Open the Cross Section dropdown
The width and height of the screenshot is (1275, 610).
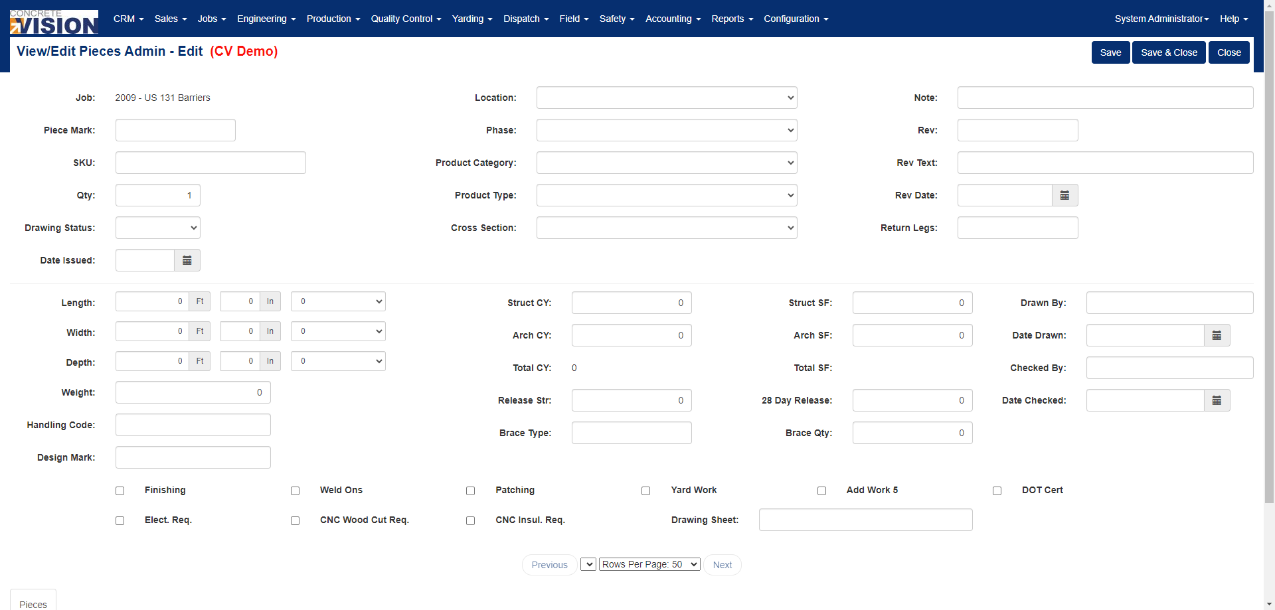pyautogui.click(x=667, y=228)
